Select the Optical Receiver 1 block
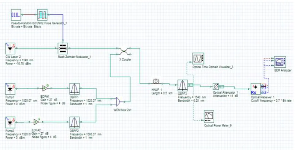295x150 pixels. click(256, 89)
